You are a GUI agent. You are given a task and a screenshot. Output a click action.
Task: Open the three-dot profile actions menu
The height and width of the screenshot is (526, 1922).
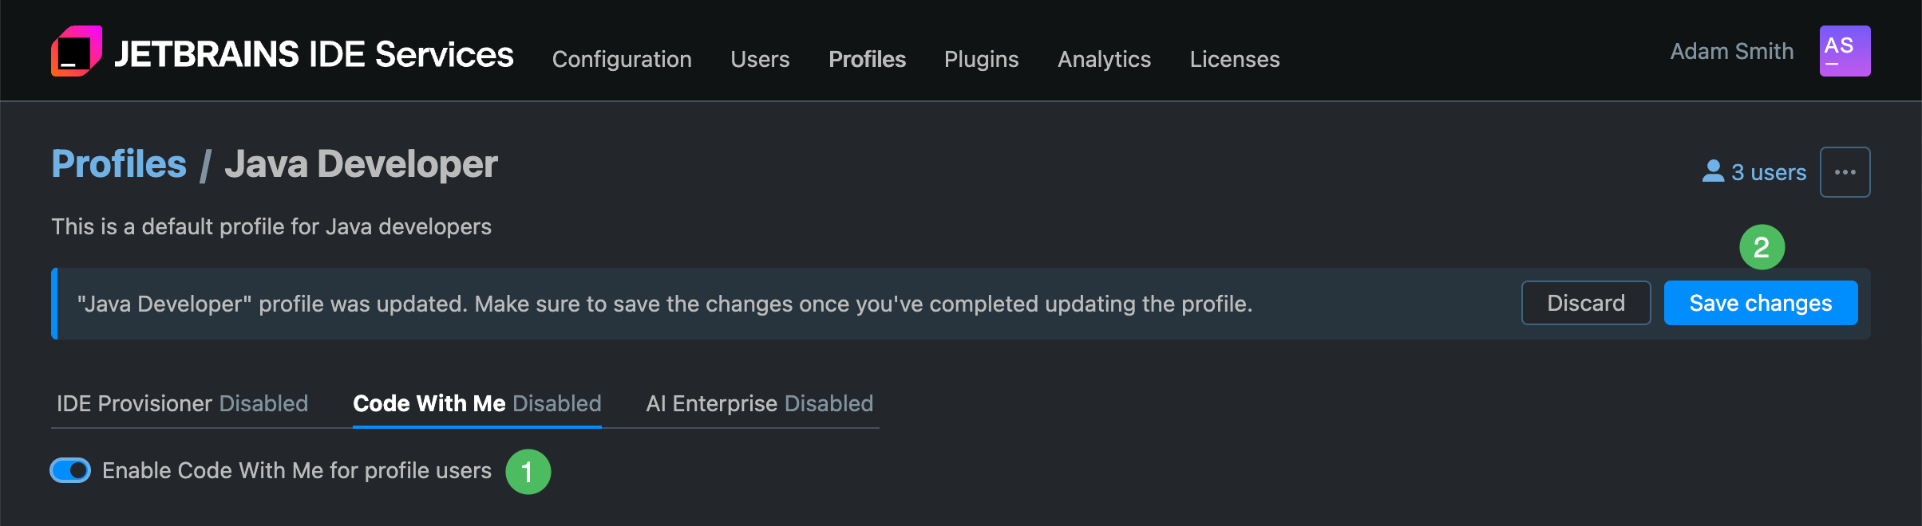click(1845, 171)
